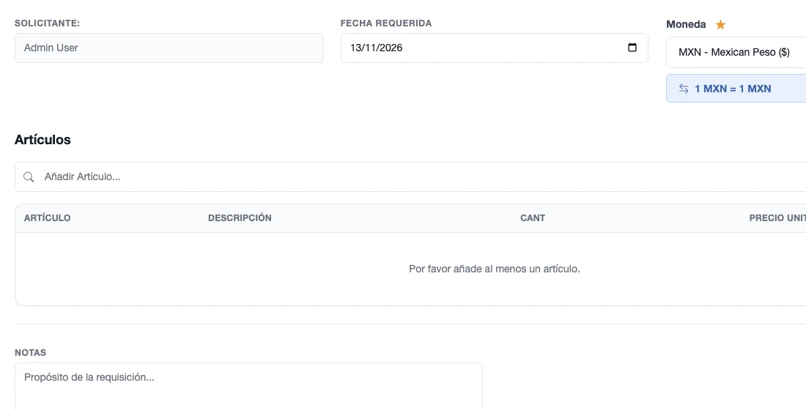Click 'Por favor añade al menos un artículo' message
806x410 pixels.
[495, 269]
